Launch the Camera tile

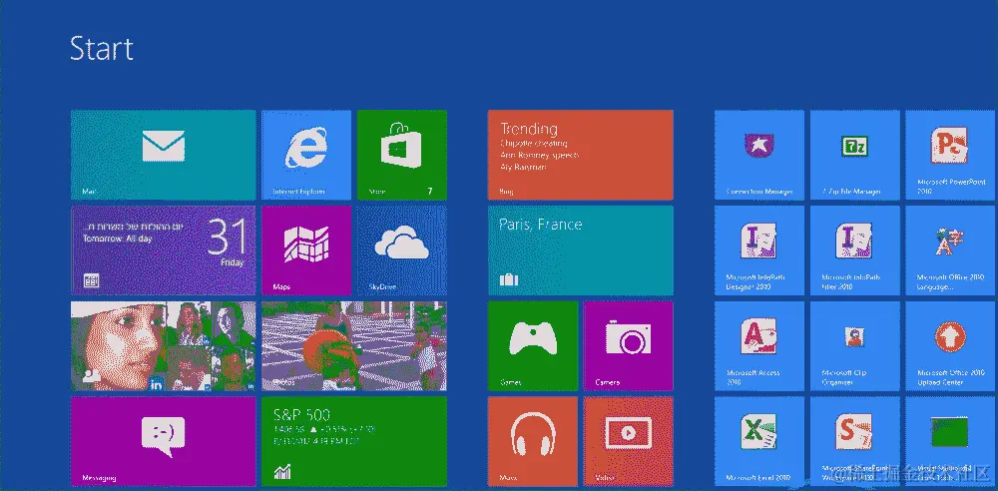click(x=628, y=346)
